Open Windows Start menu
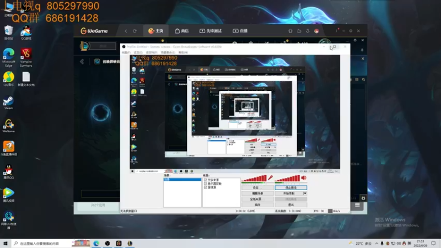 [x=6, y=244]
